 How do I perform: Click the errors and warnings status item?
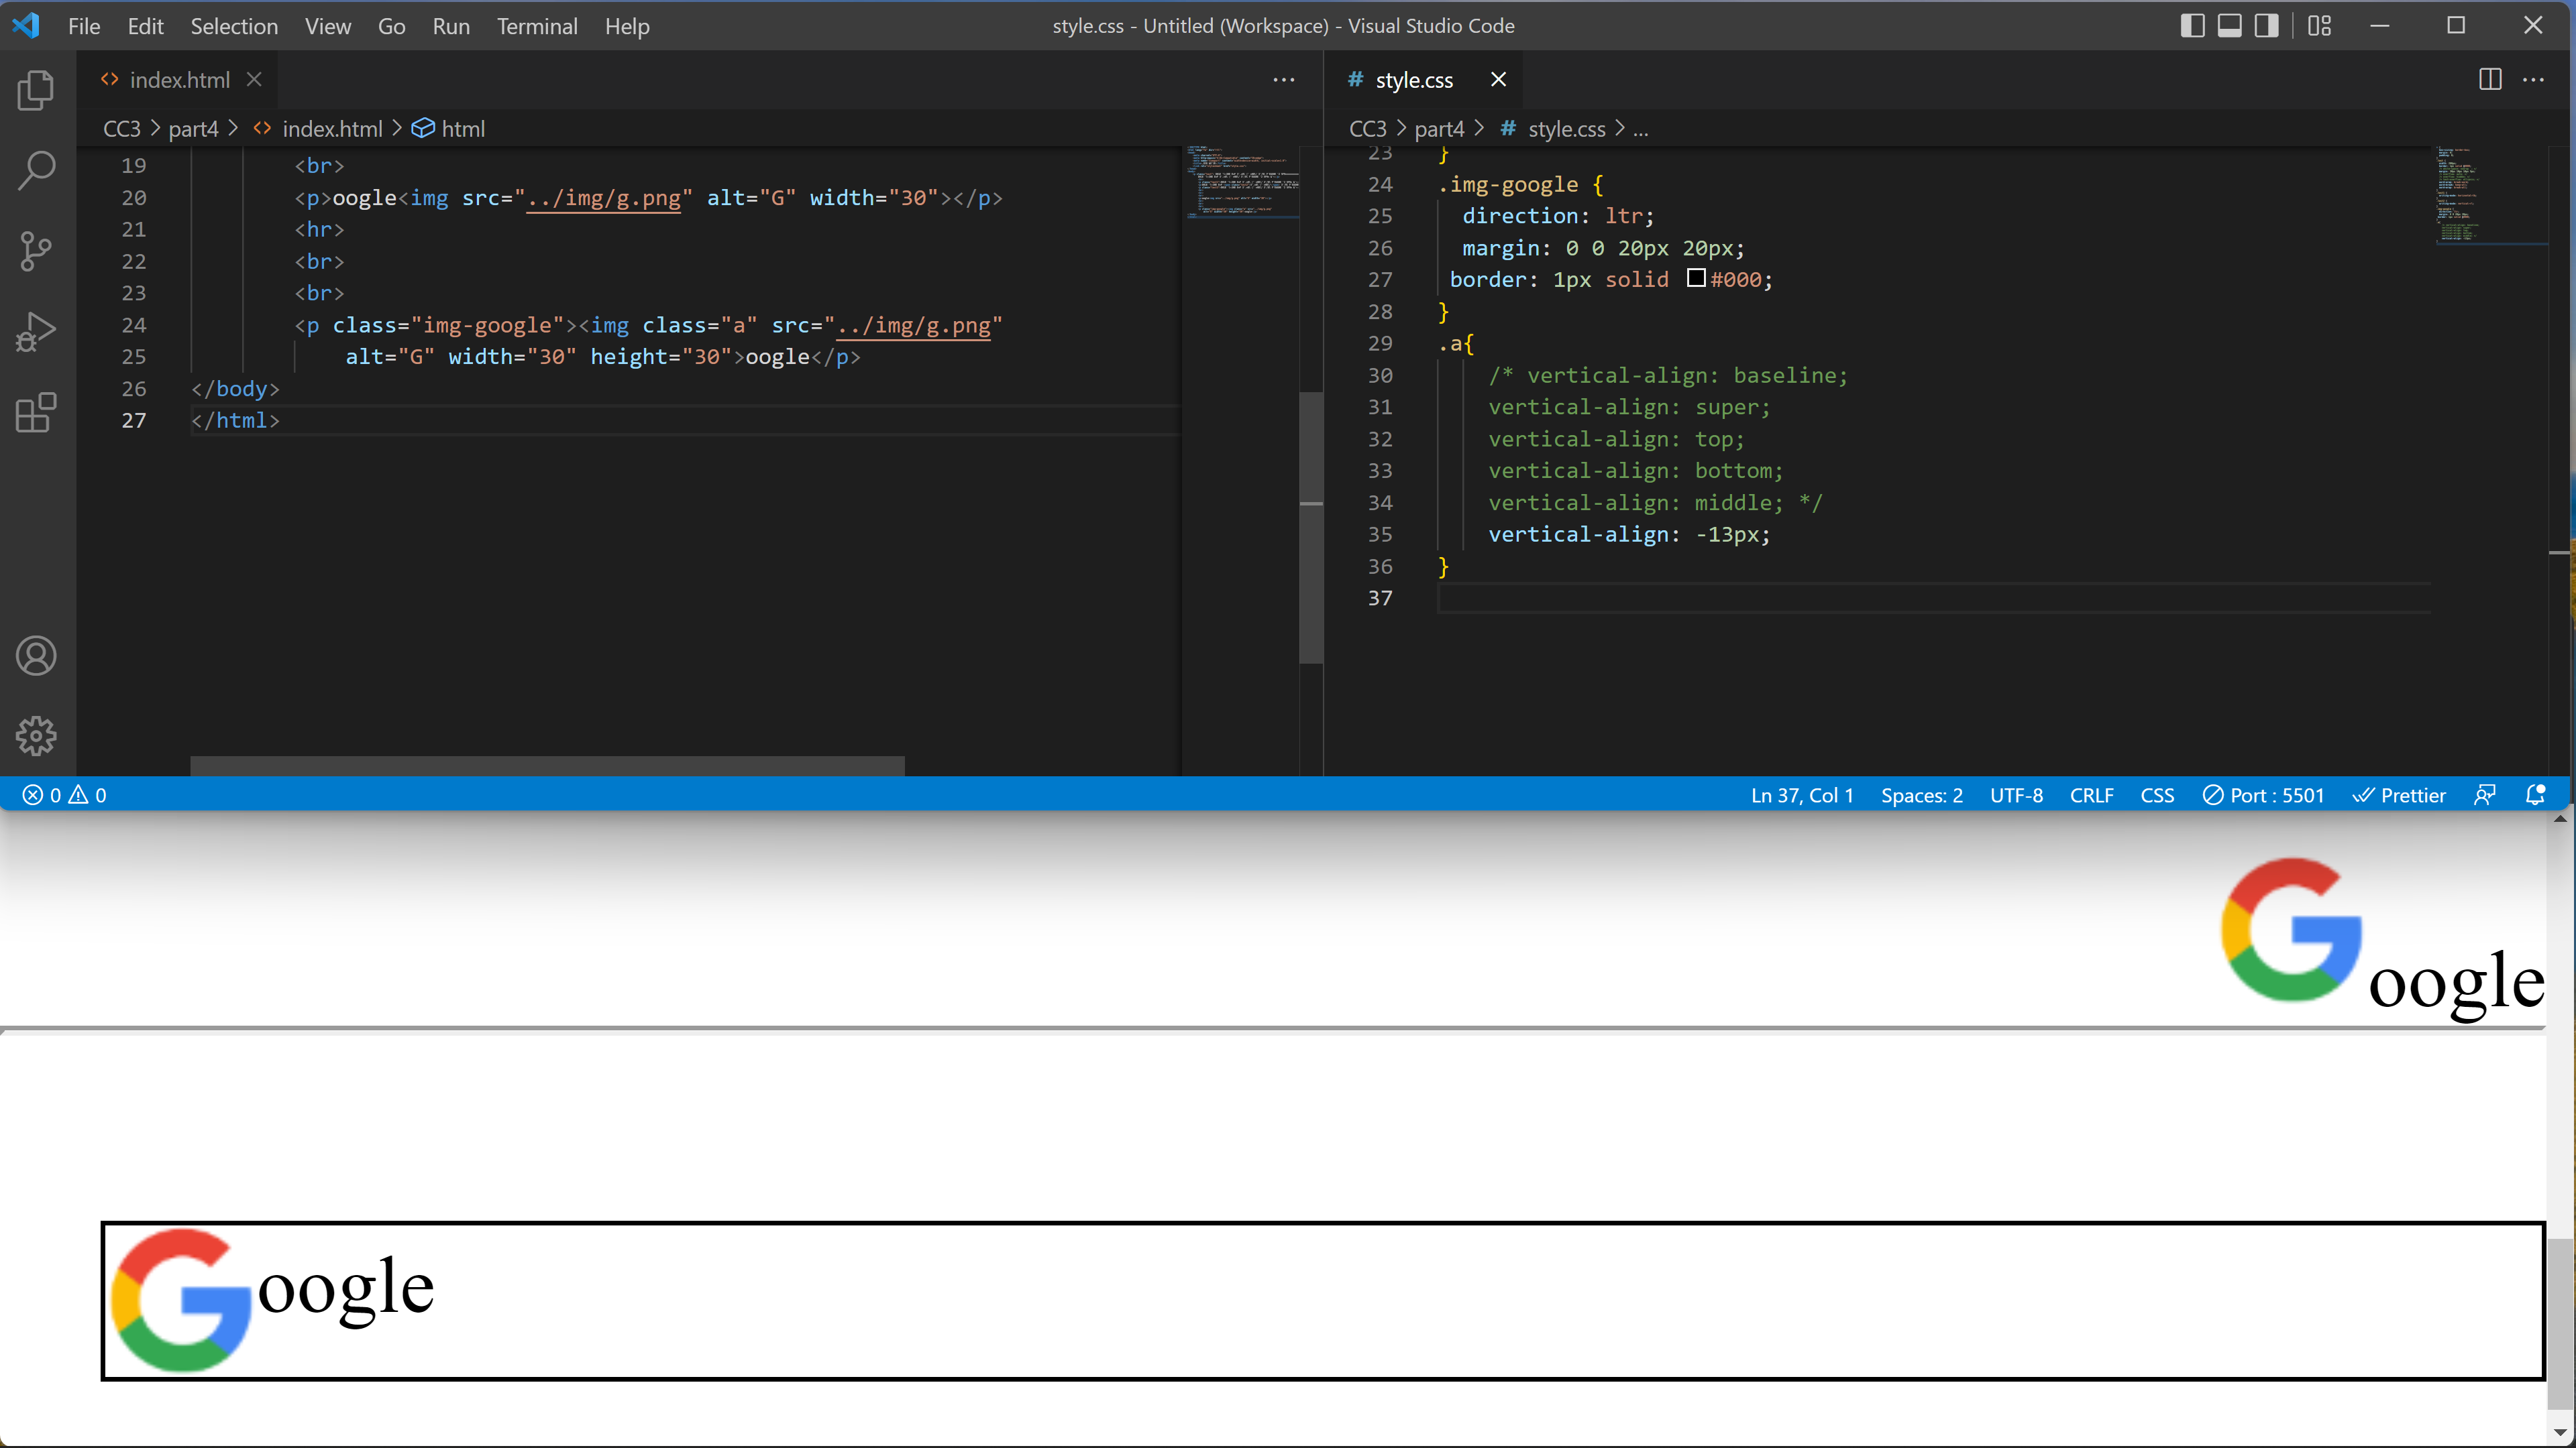[65, 796]
